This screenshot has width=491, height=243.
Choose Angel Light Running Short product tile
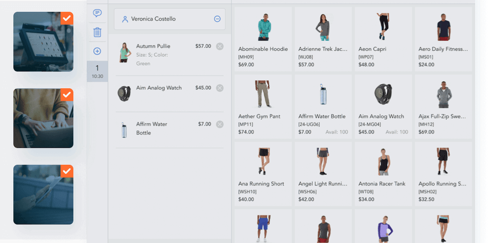point(323,174)
